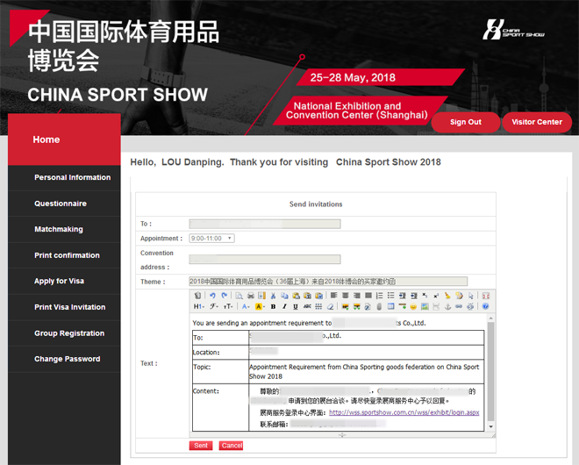The width and height of the screenshot is (579, 465).
Task: Open Apply for Visa page
Action: (x=59, y=282)
